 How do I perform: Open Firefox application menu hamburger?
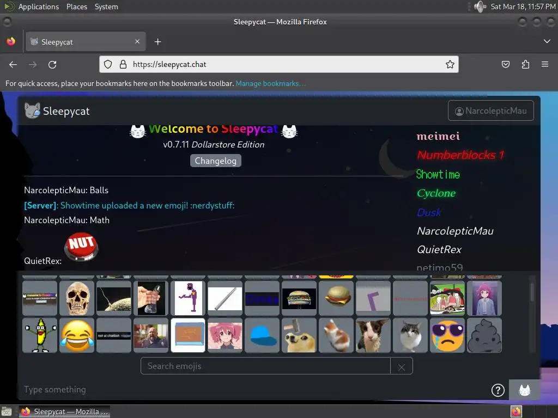tap(545, 64)
